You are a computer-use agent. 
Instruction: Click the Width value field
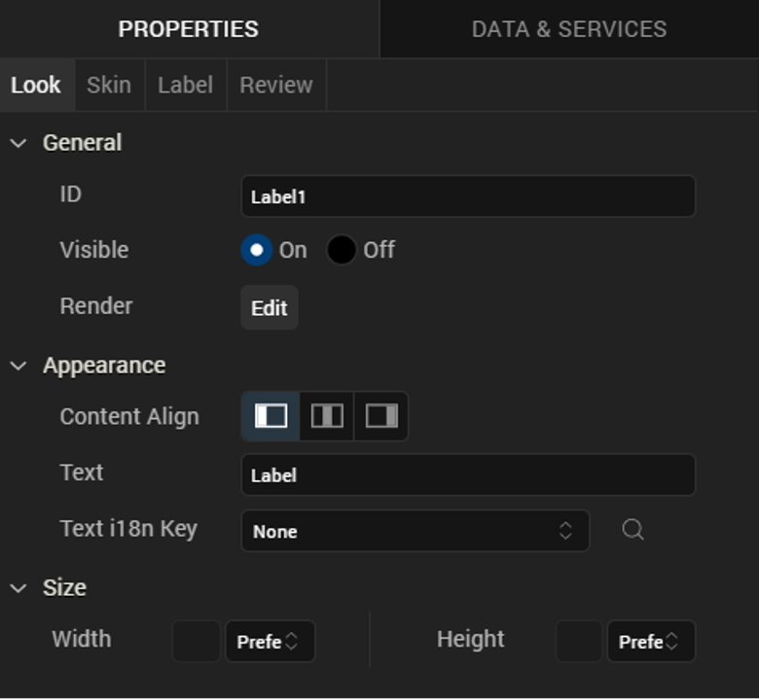click(x=197, y=642)
